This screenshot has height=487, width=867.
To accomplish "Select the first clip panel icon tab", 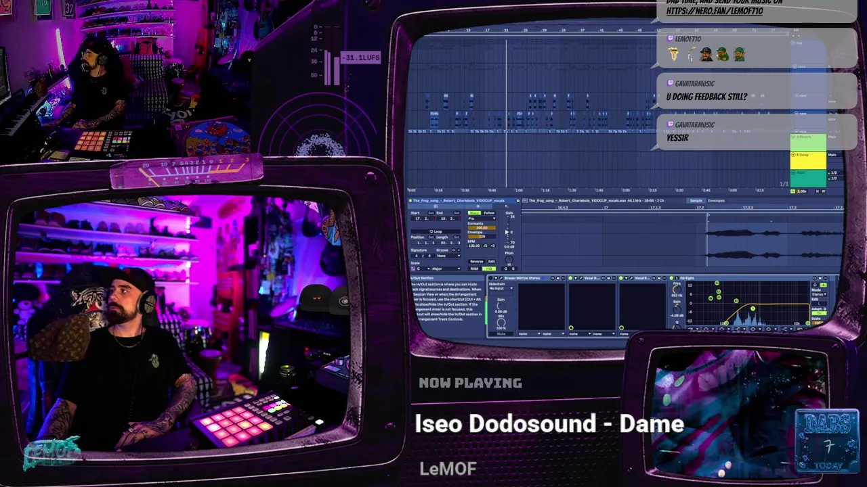I will (x=436, y=206).
